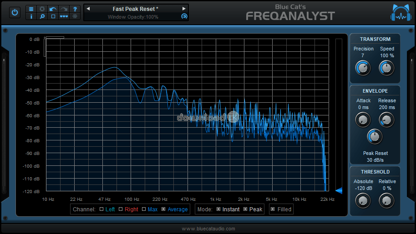This screenshot has height=234, width=416.
Task: Enable the Max channel checkbox
Action: (x=144, y=209)
